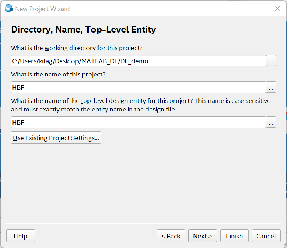287x248 pixels.
Task: Focus the top-level design entity field
Action: coord(138,122)
